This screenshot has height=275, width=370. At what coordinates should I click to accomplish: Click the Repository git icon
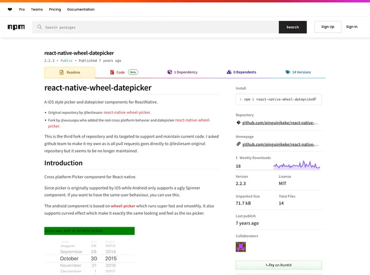coord(239,122)
